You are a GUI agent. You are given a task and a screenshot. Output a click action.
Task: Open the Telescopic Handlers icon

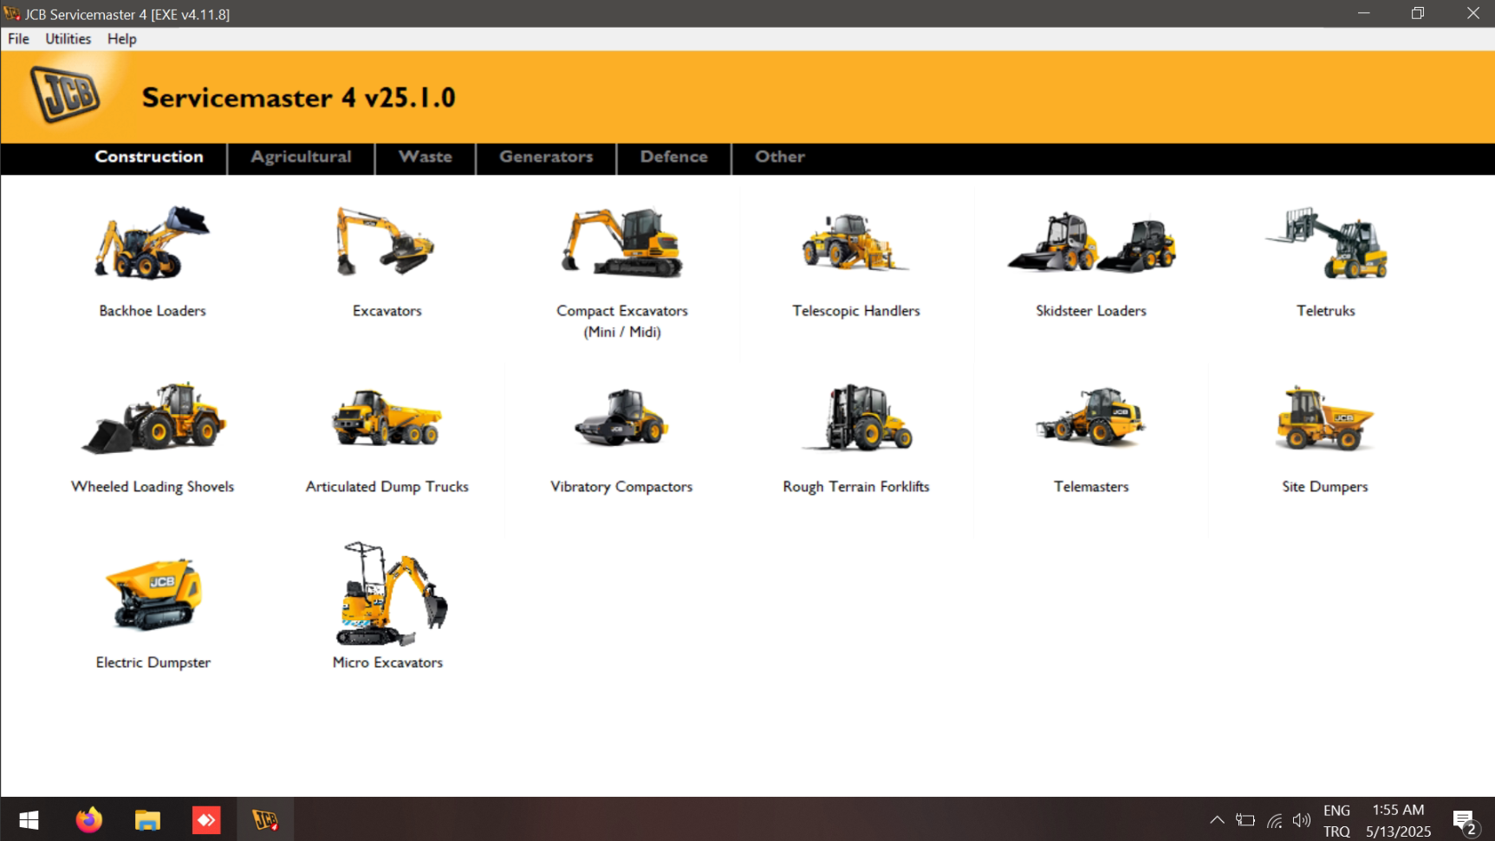click(855, 244)
